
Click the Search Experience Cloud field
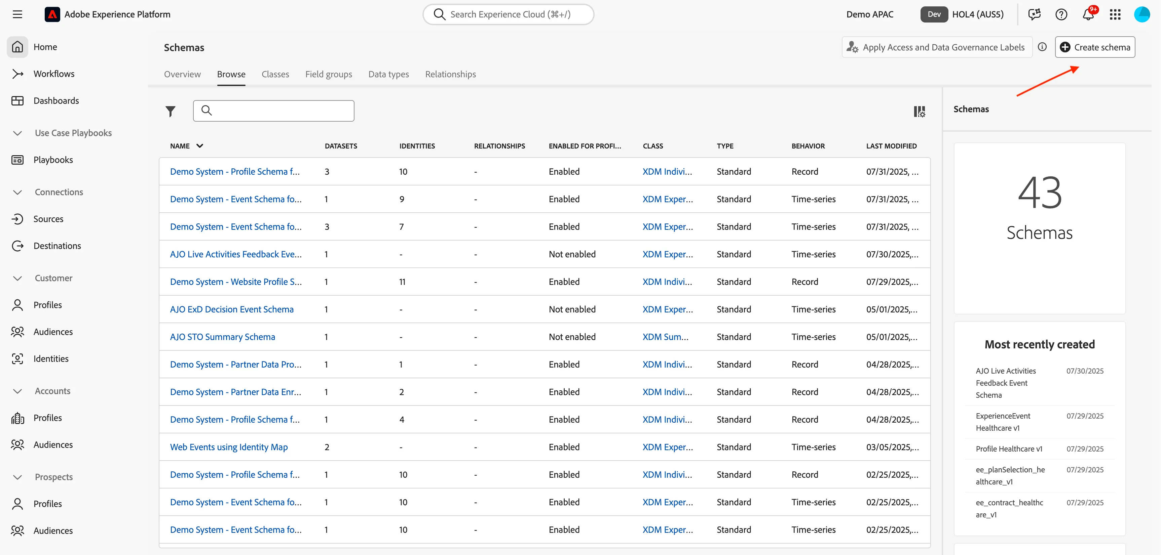coord(508,14)
